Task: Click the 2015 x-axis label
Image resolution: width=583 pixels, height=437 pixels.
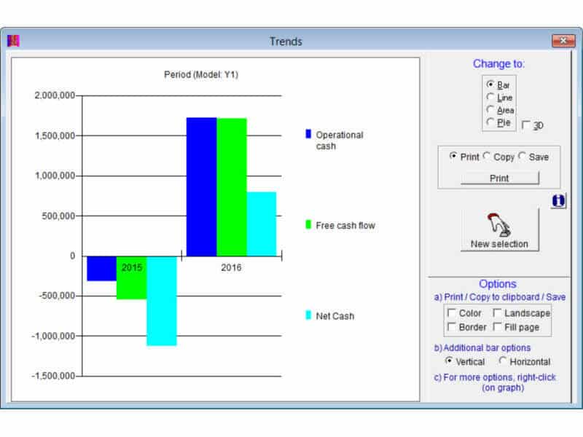Action: 132,267
